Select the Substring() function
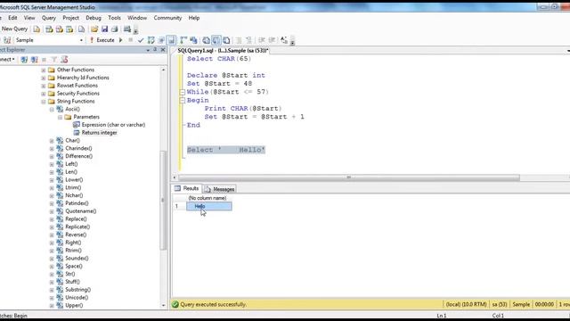Viewport: 570px width, 321px height. 78,290
